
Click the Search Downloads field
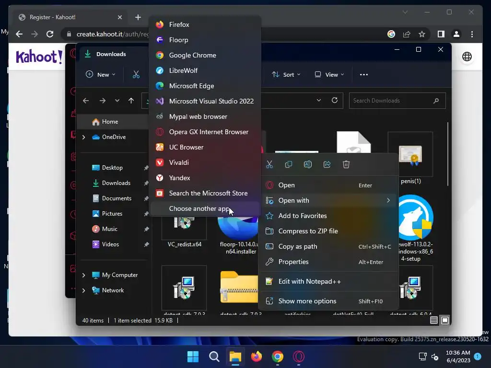click(397, 101)
